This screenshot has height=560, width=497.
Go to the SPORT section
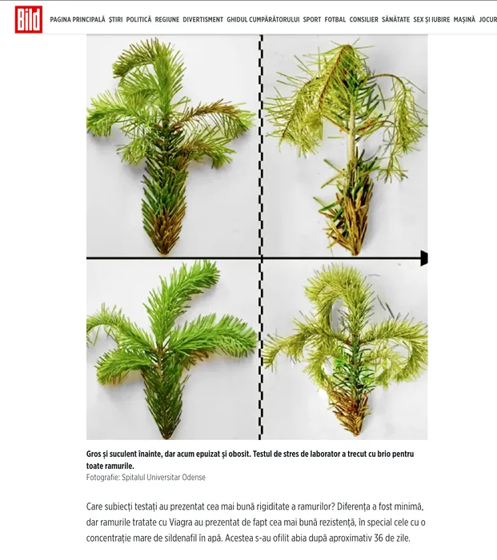312,20
